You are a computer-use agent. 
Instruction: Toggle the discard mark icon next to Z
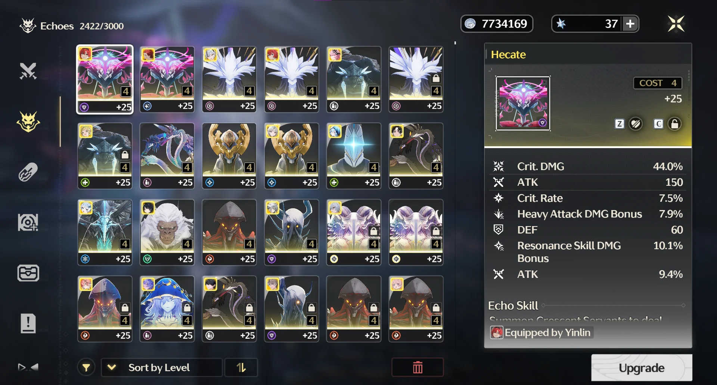tap(635, 124)
